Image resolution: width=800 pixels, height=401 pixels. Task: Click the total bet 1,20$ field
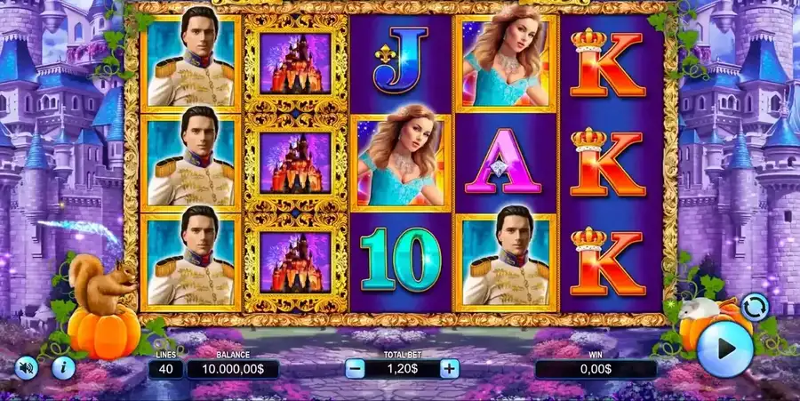[402, 368]
